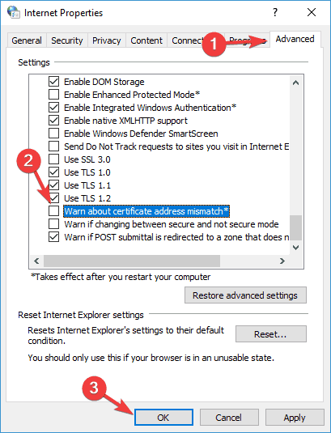The image size is (331, 433).
Task: Click the vertical scrollbar thumb
Action: click(295, 227)
